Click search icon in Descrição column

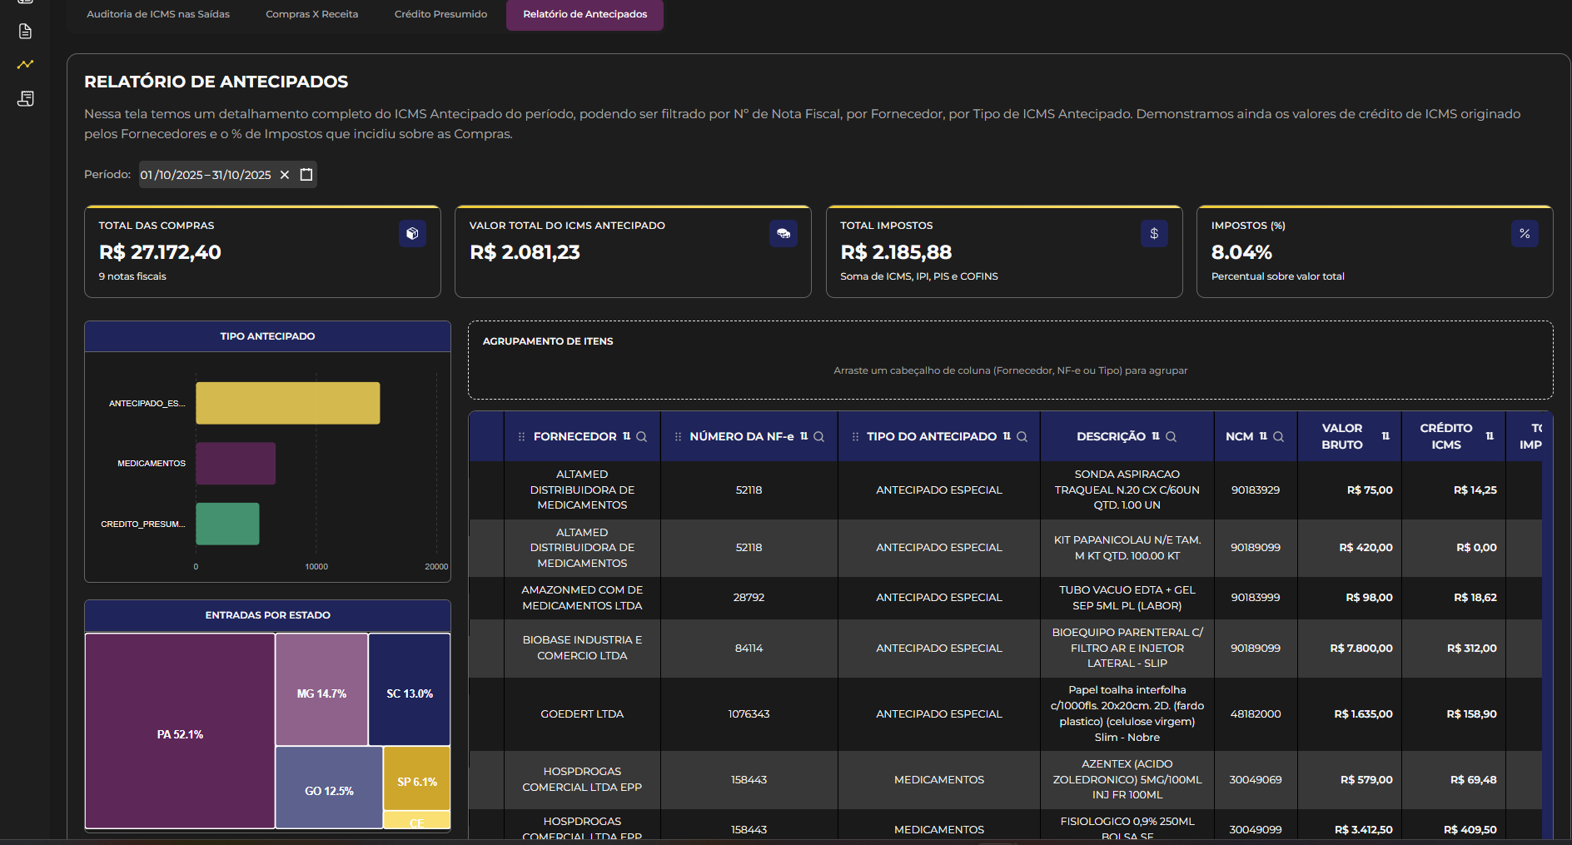coord(1171,437)
